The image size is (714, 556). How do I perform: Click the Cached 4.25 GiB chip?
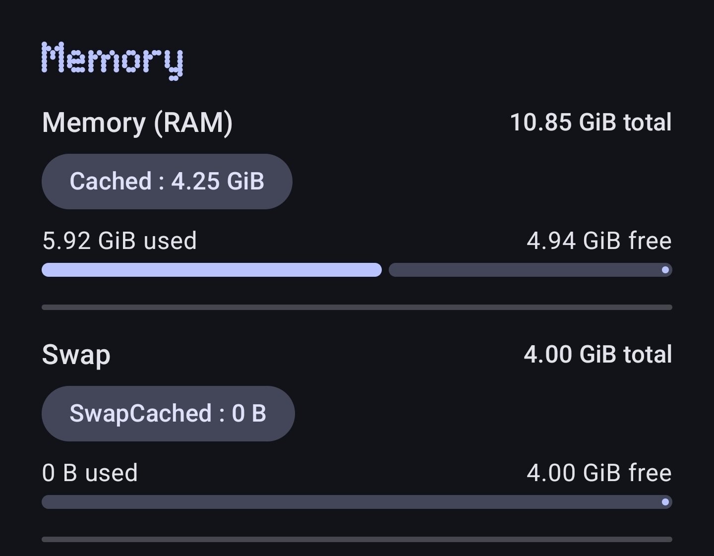click(x=167, y=181)
